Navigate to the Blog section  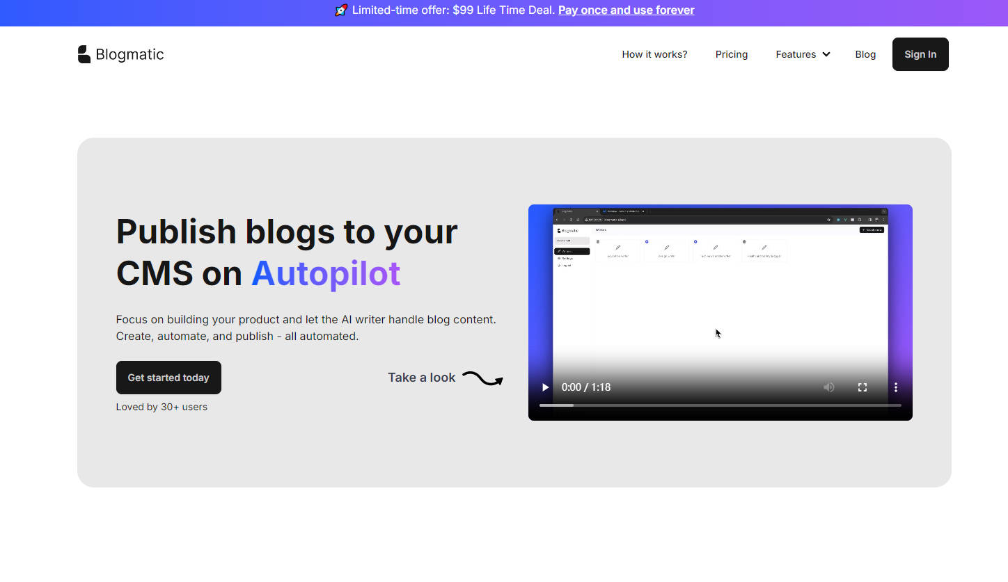865,54
